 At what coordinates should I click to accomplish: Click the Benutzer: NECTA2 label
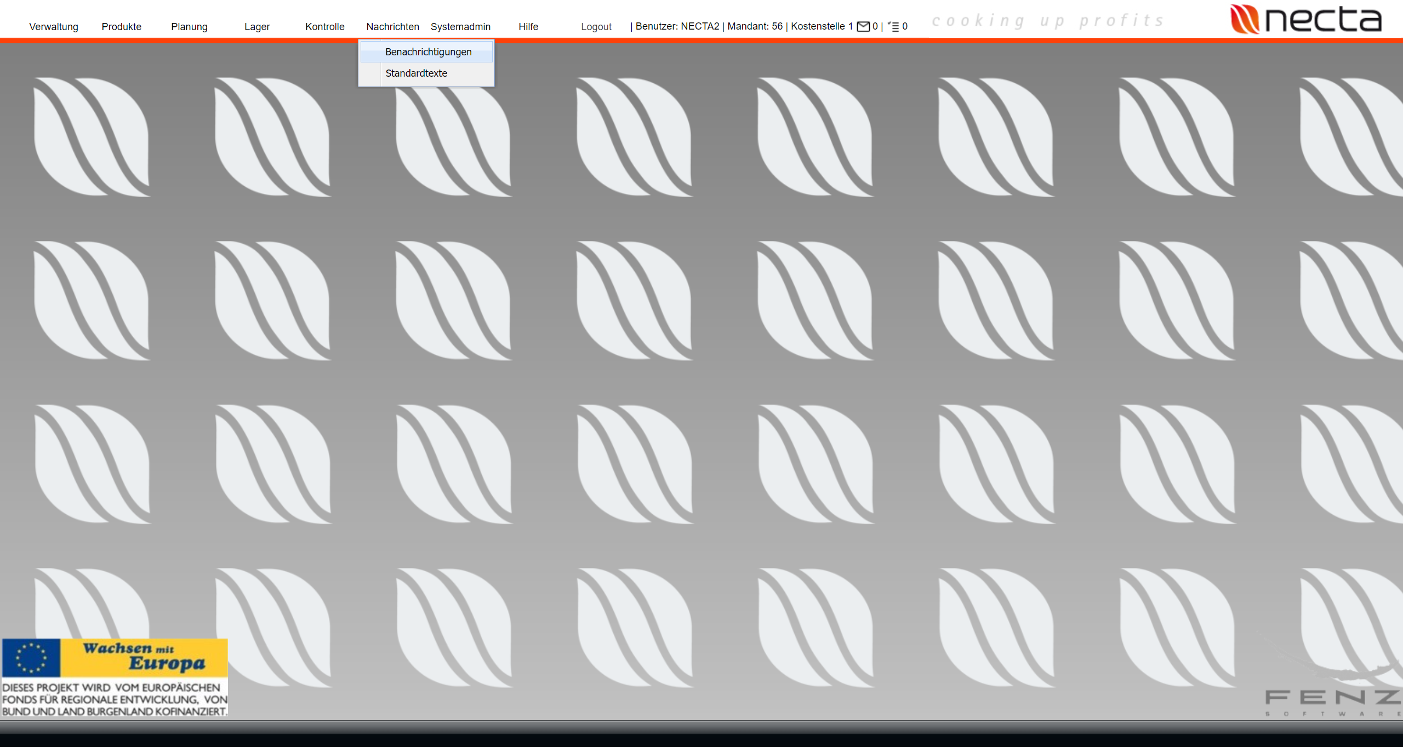(677, 26)
